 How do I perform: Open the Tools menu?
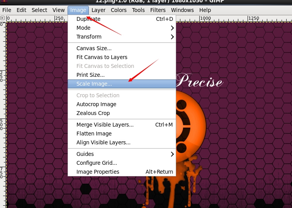click(x=138, y=10)
